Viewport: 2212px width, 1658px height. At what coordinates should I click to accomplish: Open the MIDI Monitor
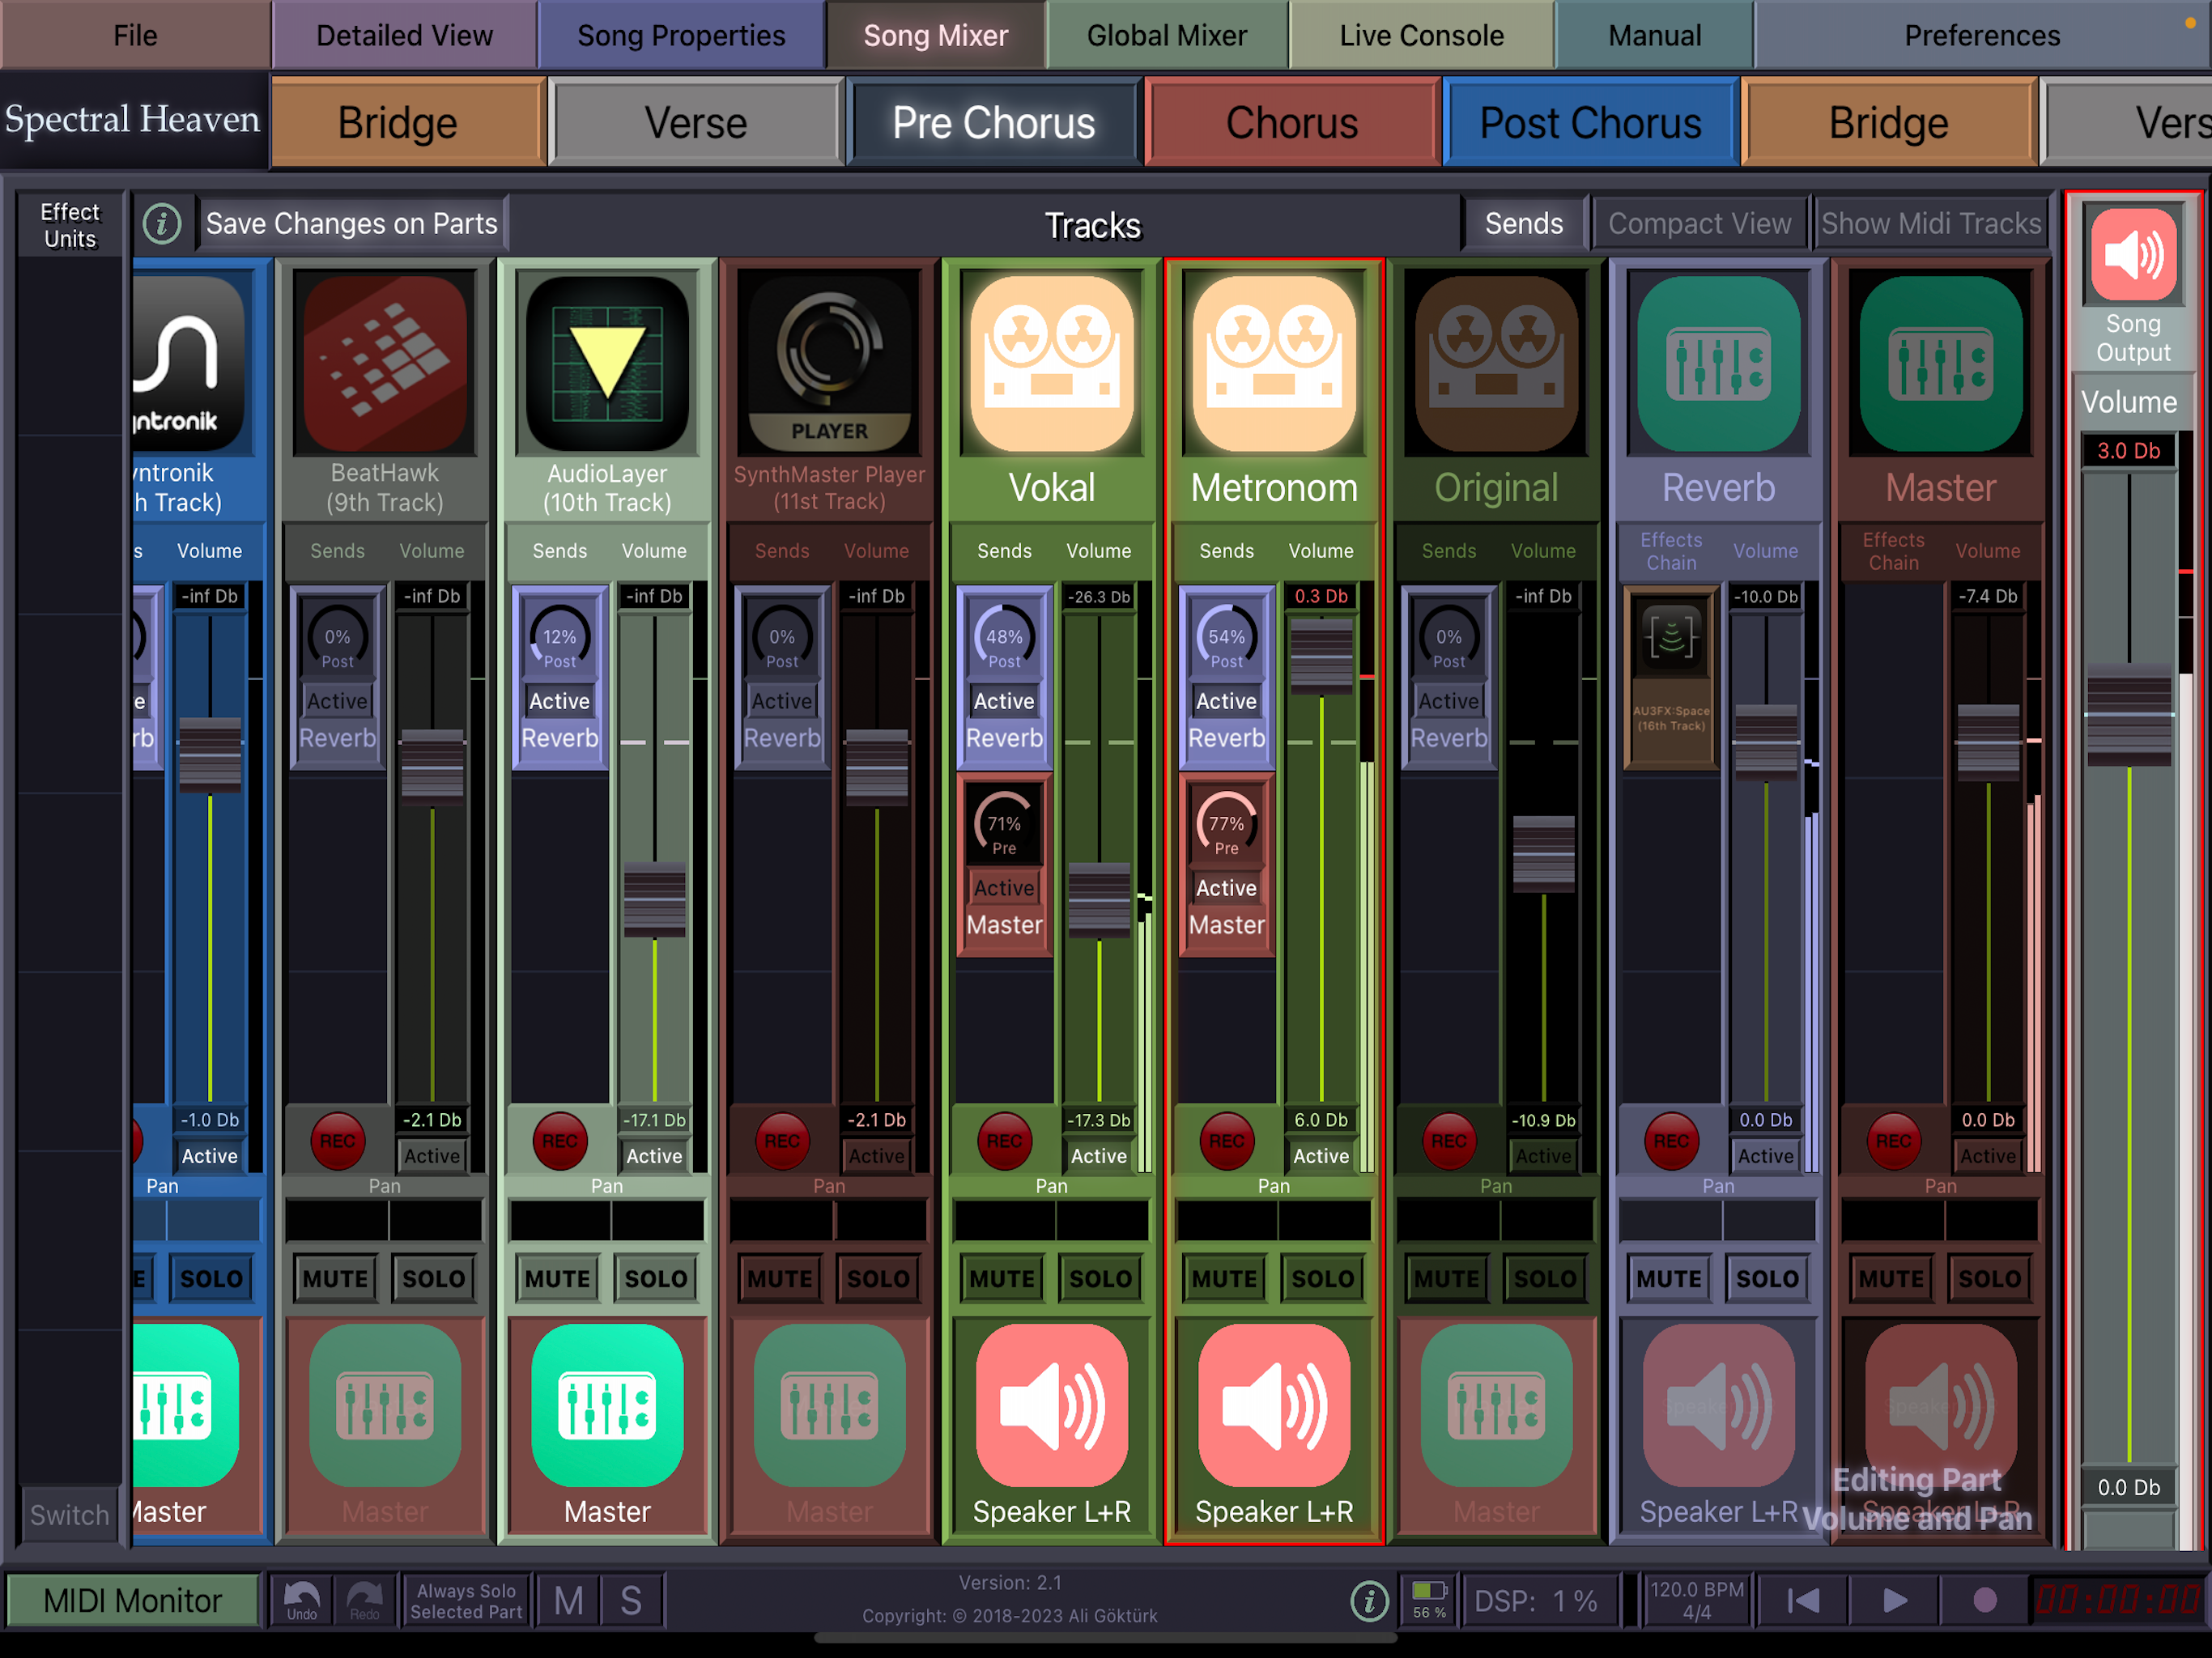pyautogui.click(x=133, y=1600)
